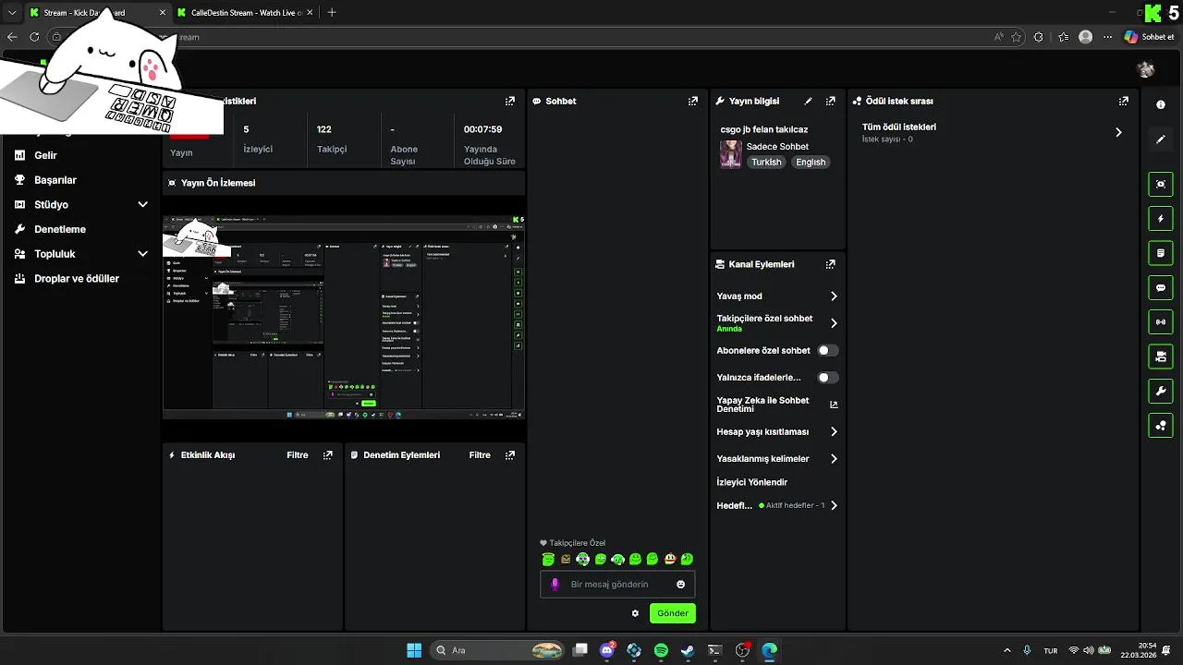
Task: Open the emoji picker in chat input
Action: pyautogui.click(x=681, y=584)
